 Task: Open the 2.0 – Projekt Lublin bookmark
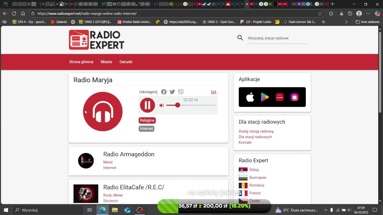point(256,22)
